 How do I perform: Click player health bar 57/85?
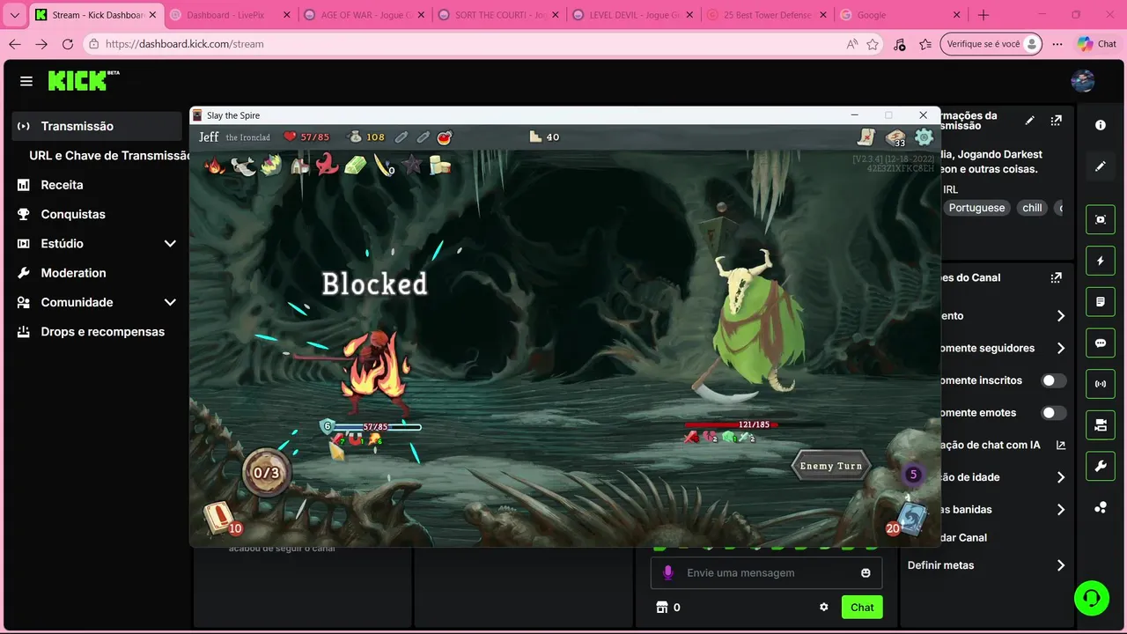tap(377, 427)
